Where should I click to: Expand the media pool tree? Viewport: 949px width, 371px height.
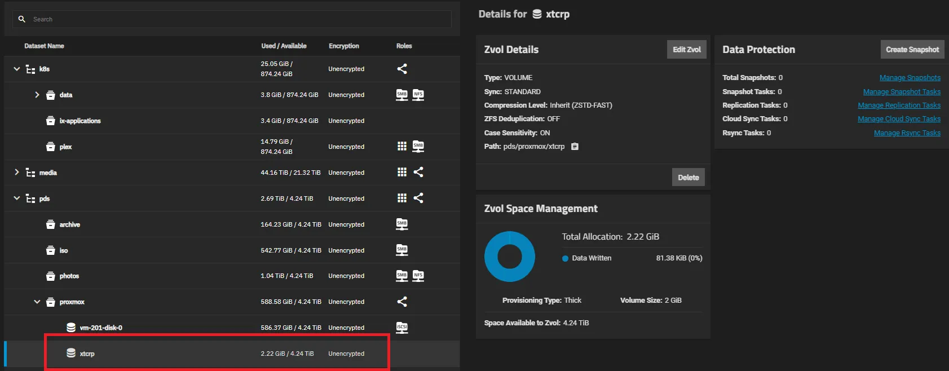click(x=17, y=173)
